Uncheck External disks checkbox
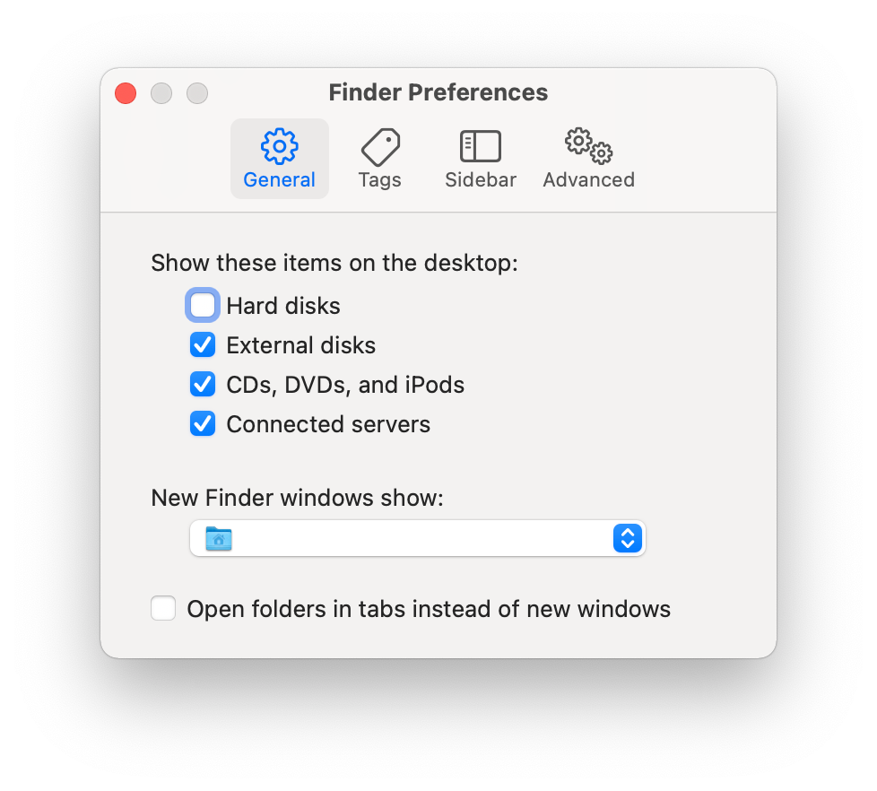The height and width of the screenshot is (791, 877). point(203,345)
